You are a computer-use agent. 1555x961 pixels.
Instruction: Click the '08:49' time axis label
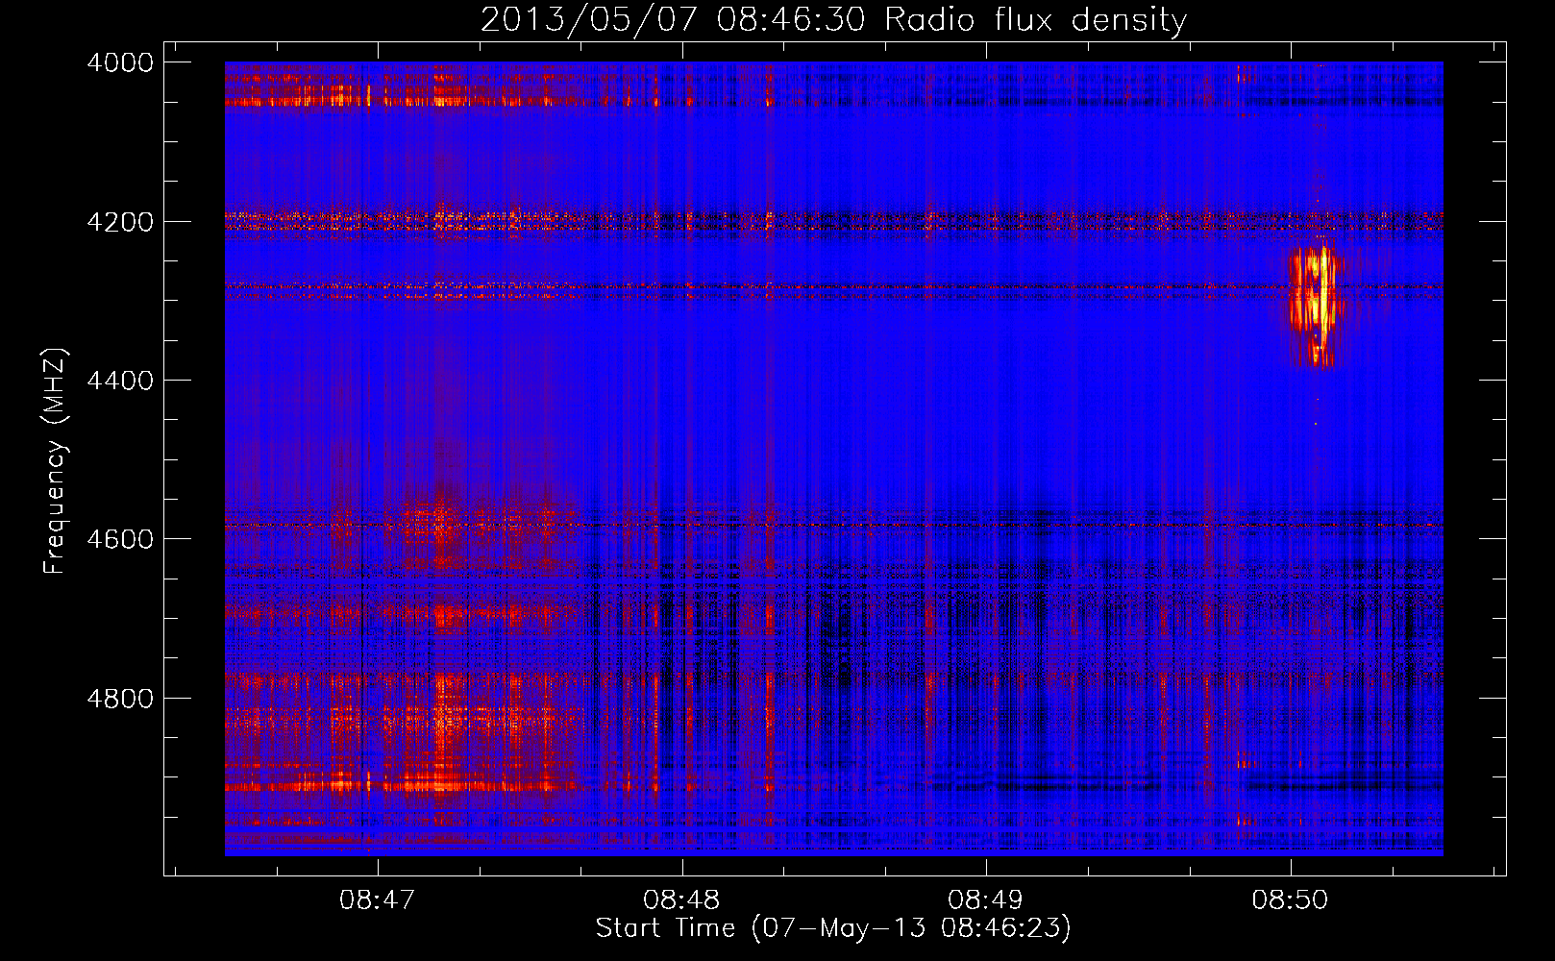986,900
